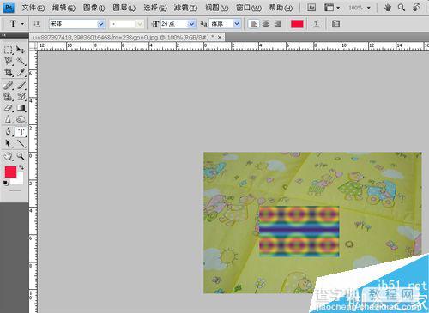This screenshot has width=429, height=313.
Task: Open the 文件 (File) menu
Action: (33, 8)
